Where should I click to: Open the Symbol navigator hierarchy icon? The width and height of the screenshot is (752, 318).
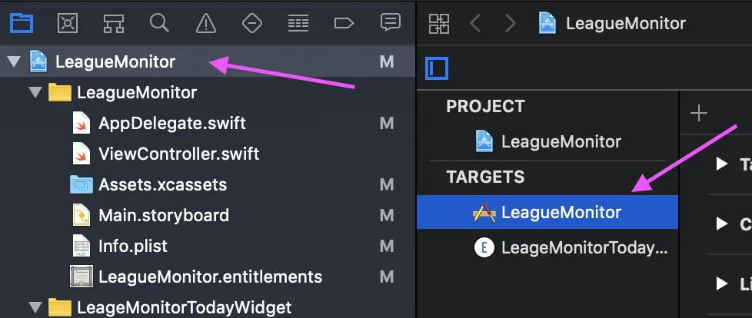tap(114, 23)
